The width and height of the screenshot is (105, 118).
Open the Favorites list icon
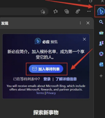(56, 11)
